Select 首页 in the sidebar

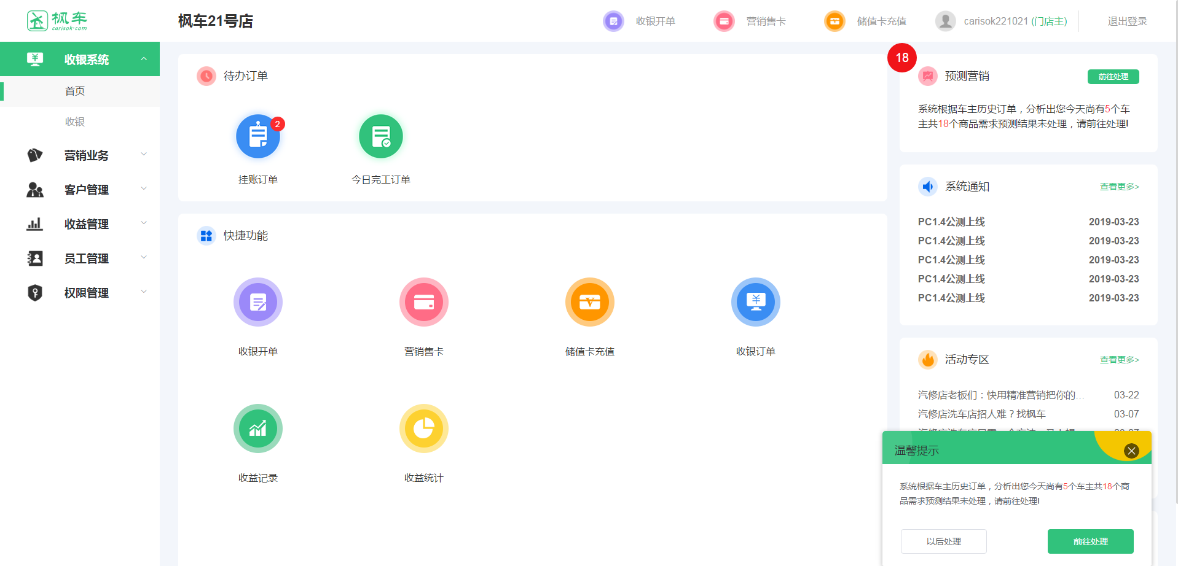tap(75, 91)
